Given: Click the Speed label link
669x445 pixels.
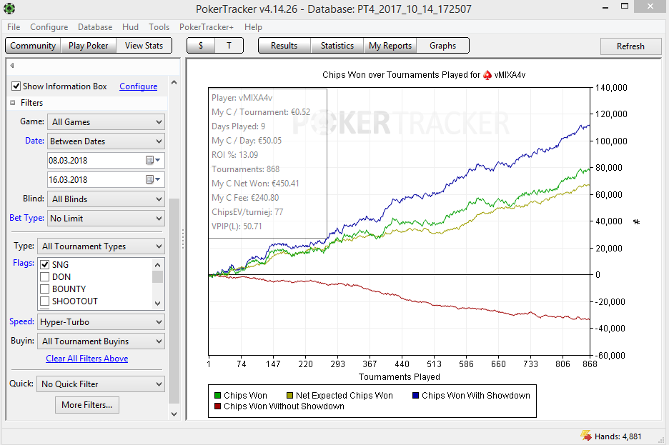Looking at the screenshot, I should pyautogui.click(x=21, y=321).
